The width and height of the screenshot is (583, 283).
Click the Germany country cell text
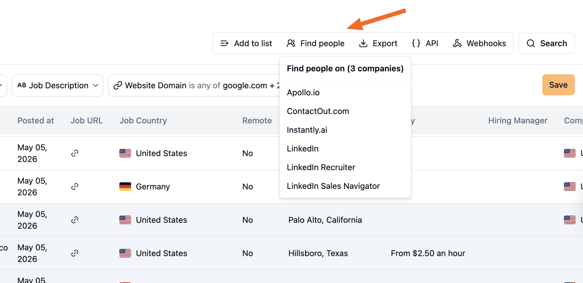click(153, 187)
